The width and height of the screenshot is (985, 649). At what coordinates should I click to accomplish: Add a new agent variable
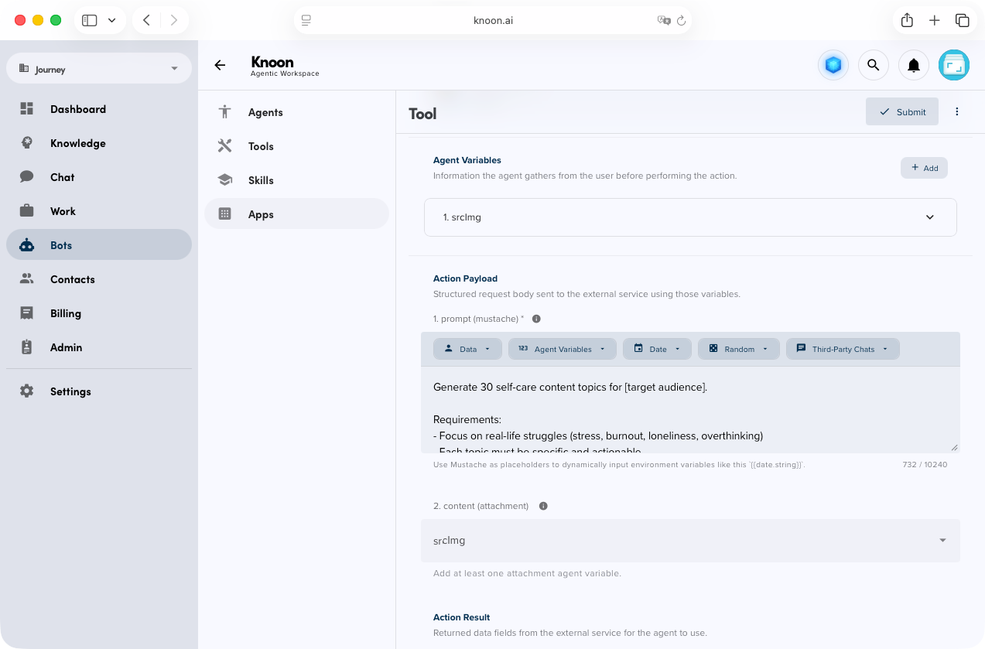924,168
